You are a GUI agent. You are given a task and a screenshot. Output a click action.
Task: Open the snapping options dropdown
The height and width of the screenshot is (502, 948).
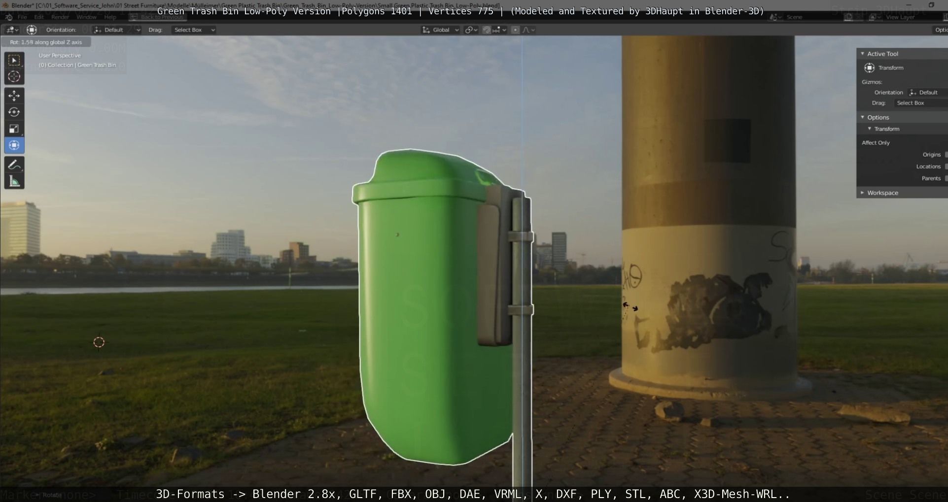pos(499,30)
